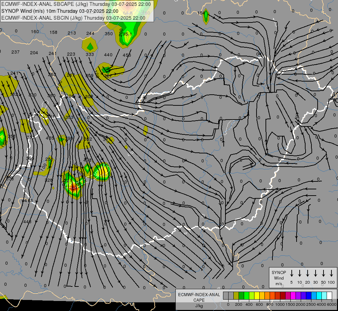Screen dimensions: 338x311
Task: Click the '478' CAPE value on map
Action: (x=87, y=160)
